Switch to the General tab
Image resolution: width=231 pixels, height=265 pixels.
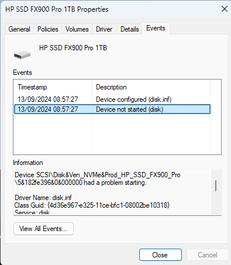[x=19, y=29]
